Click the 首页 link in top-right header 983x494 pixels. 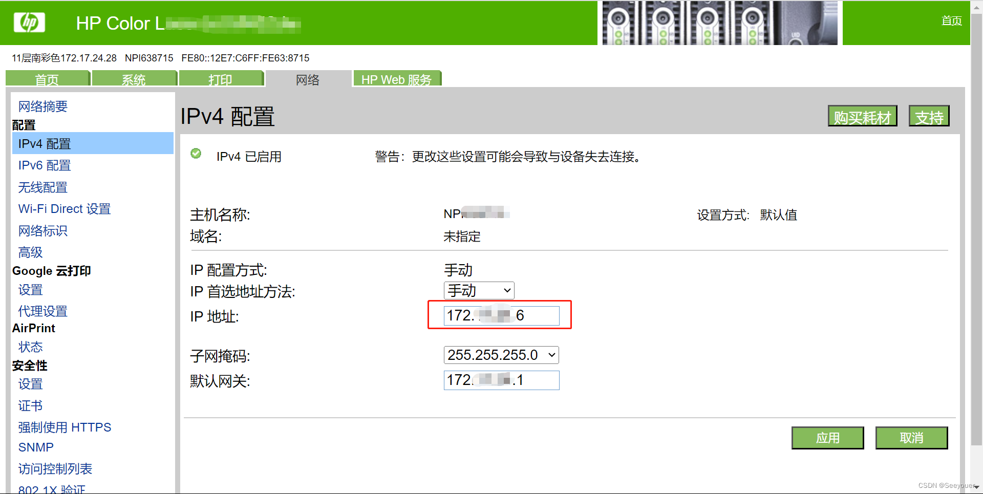coord(951,20)
